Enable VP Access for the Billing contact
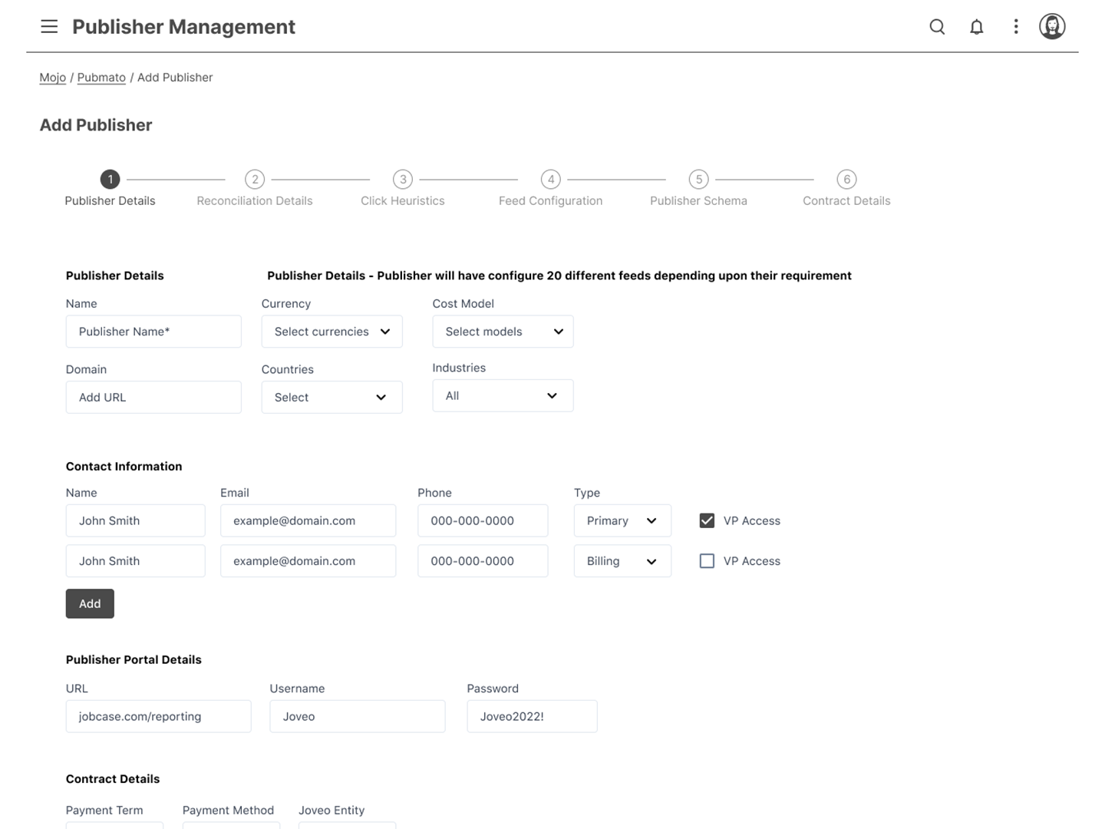 [x=707, y=561]
